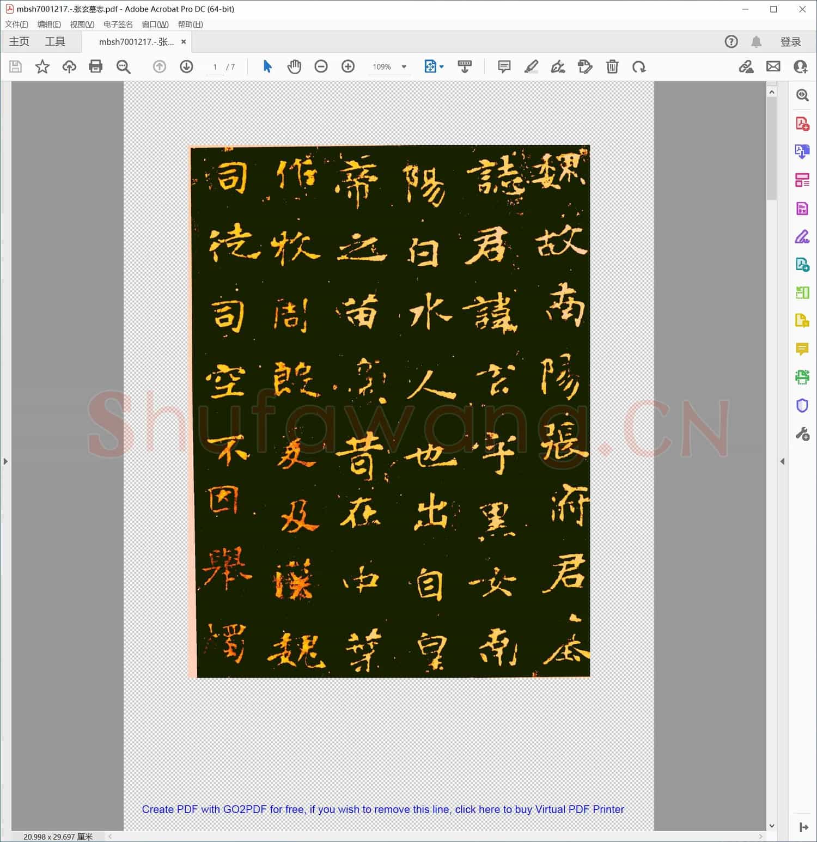Collapse the right tools pane
Screen dimensions: 817x842
[x=783, y=461]
